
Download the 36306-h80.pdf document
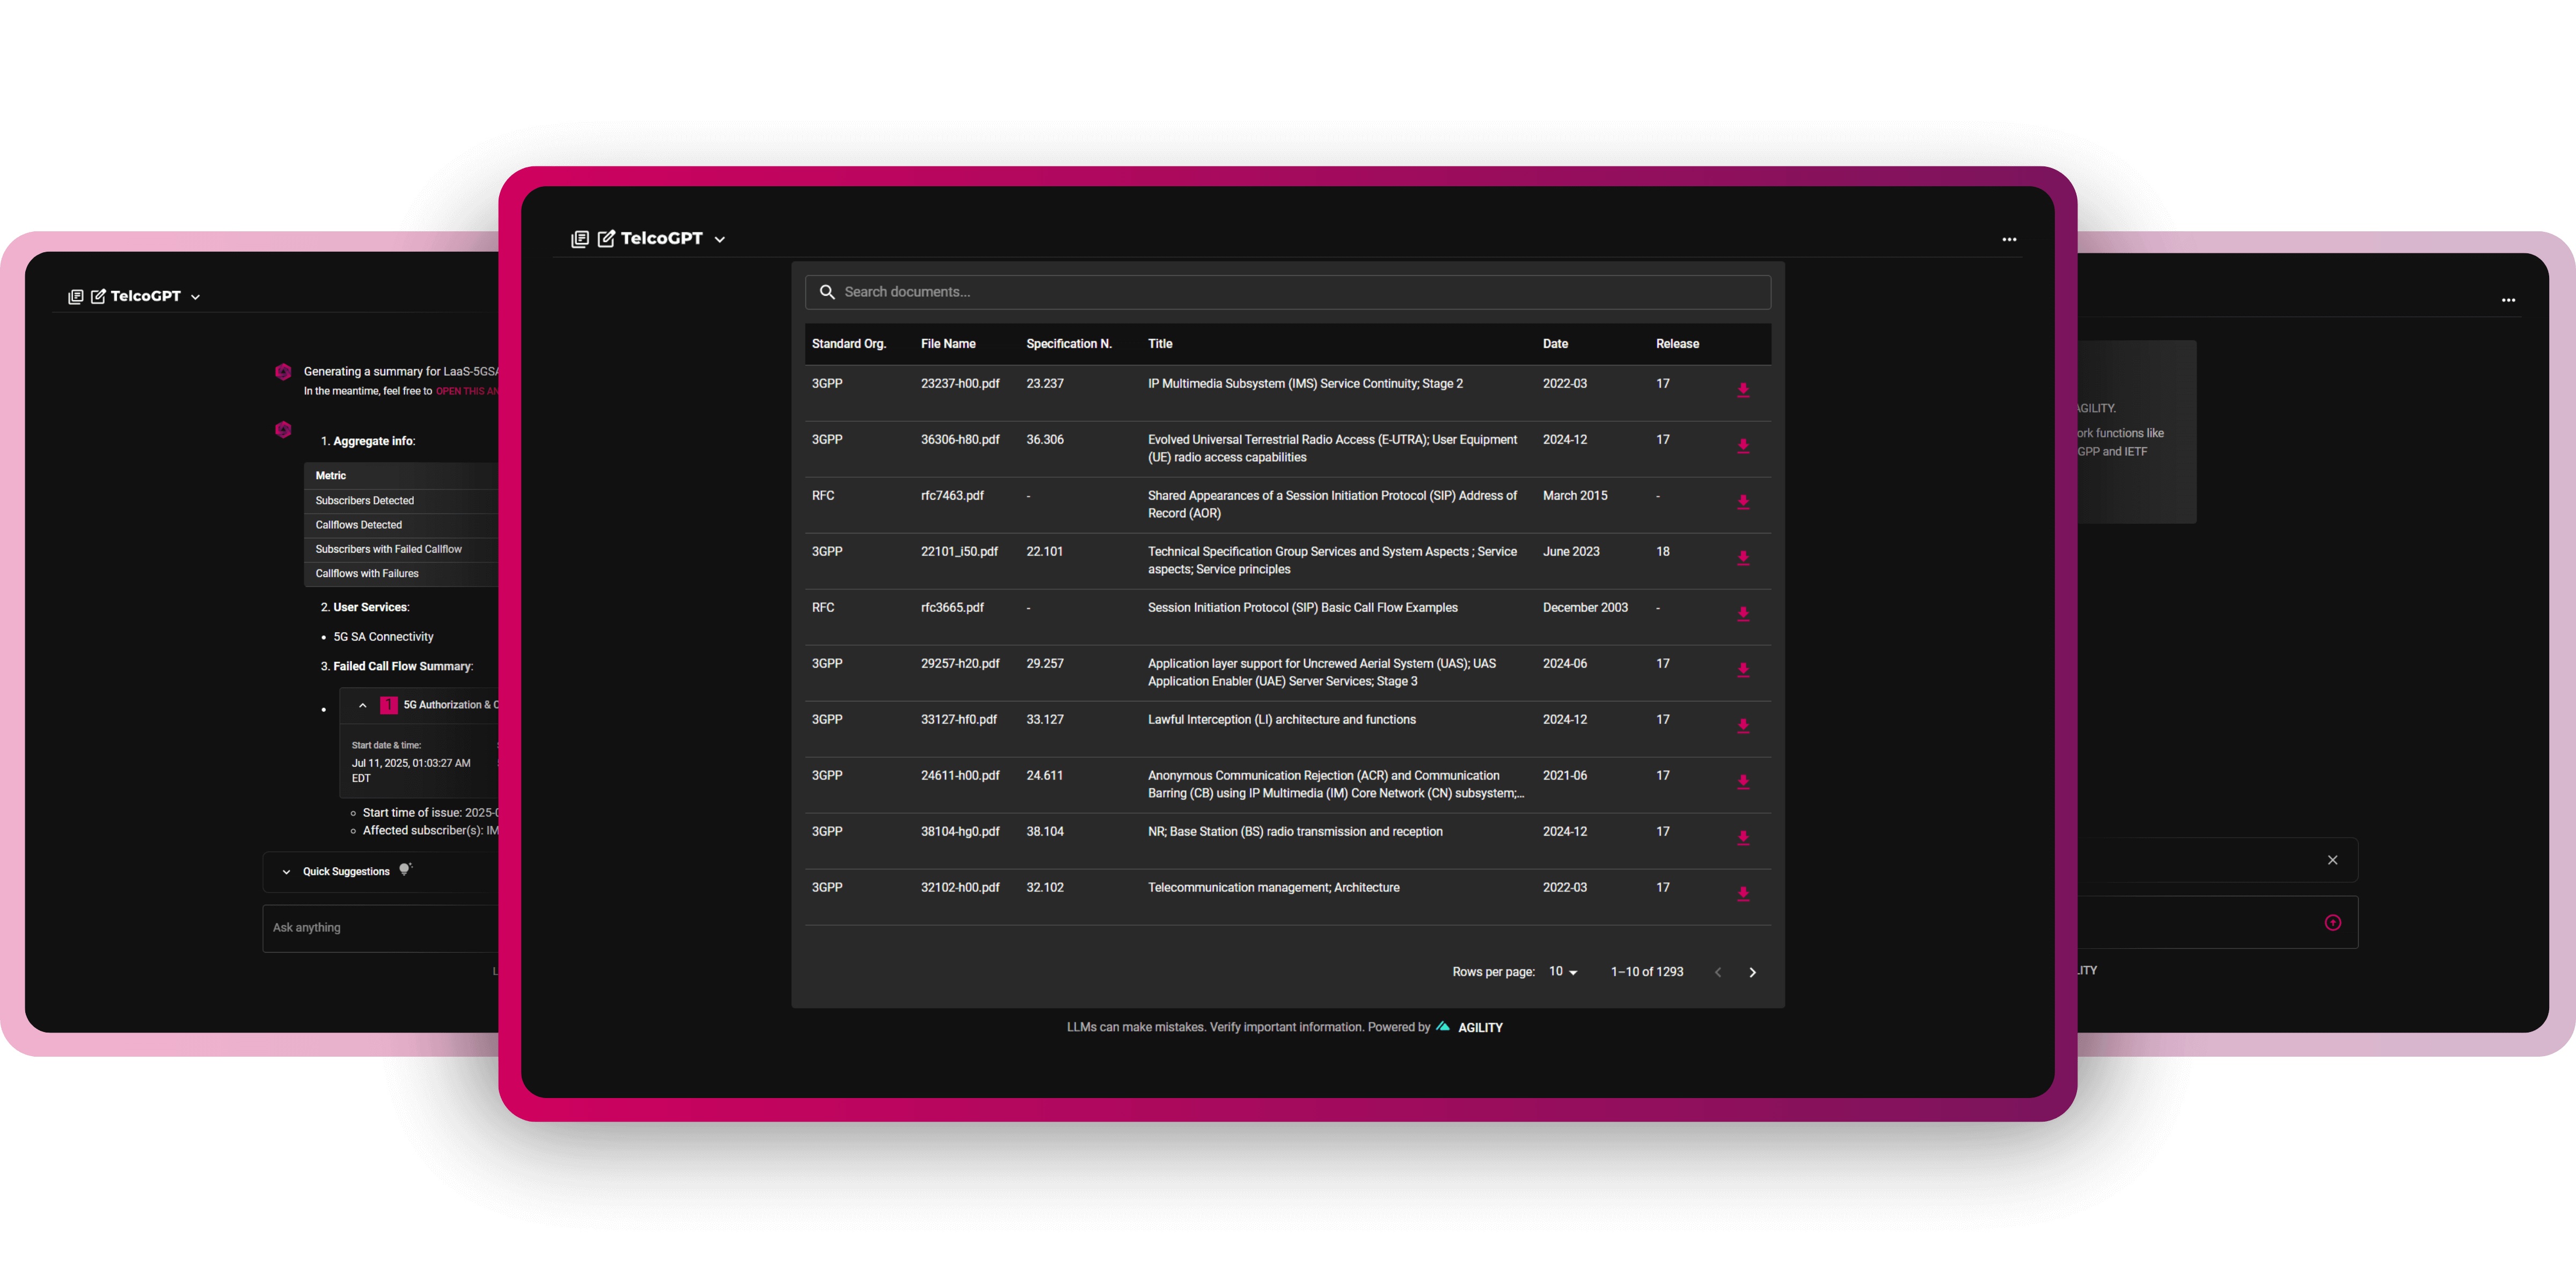pos(1743,446)
